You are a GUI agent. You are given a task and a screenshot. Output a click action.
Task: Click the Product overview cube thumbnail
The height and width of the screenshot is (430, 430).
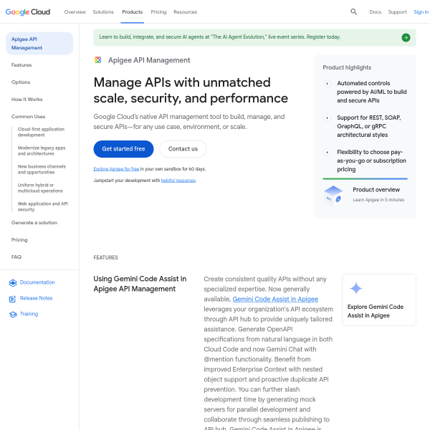pos(333,196)
